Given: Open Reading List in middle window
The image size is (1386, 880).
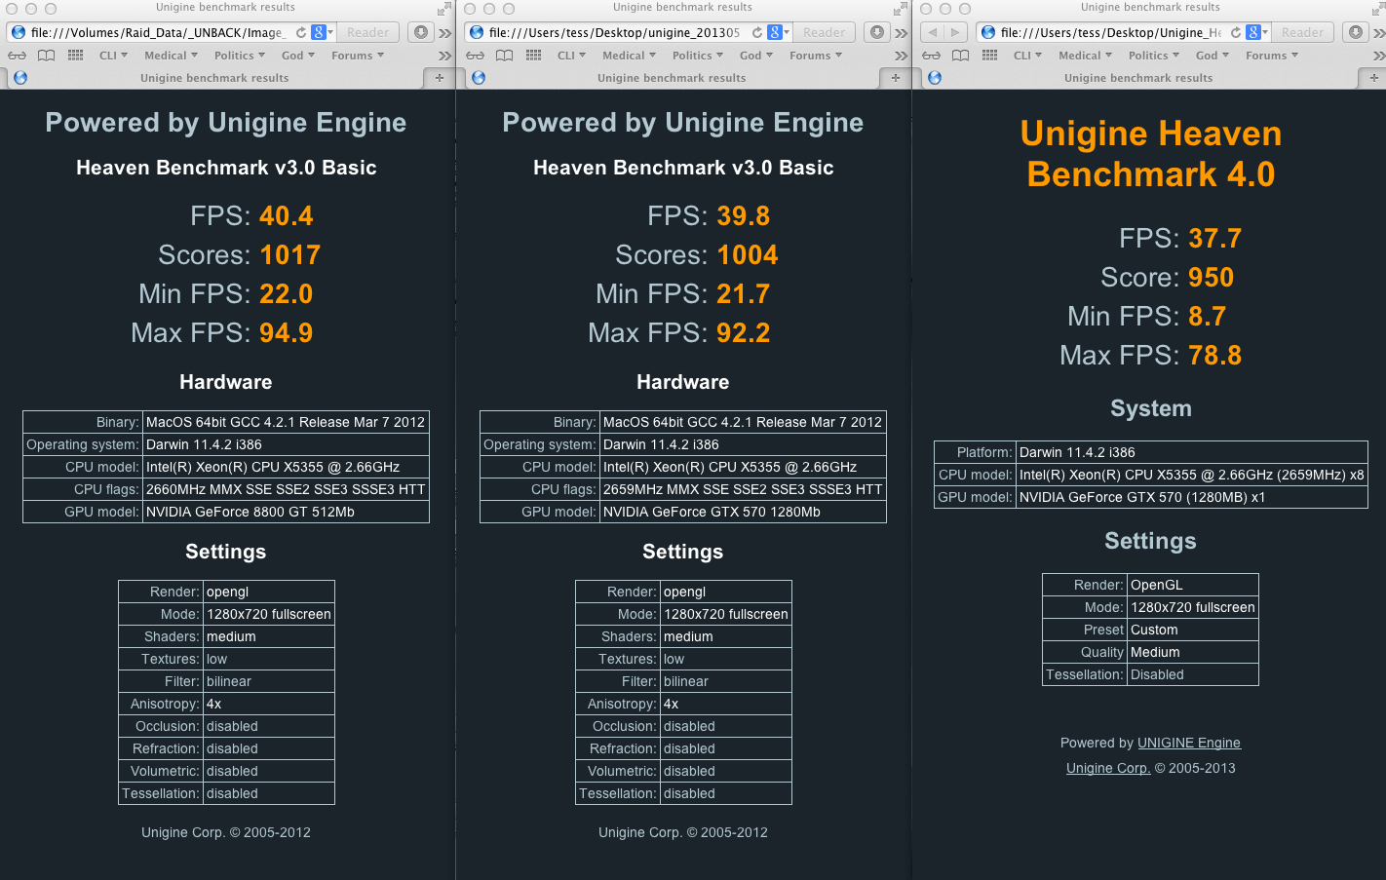Looking at the screenshot, I should (475, 56).
